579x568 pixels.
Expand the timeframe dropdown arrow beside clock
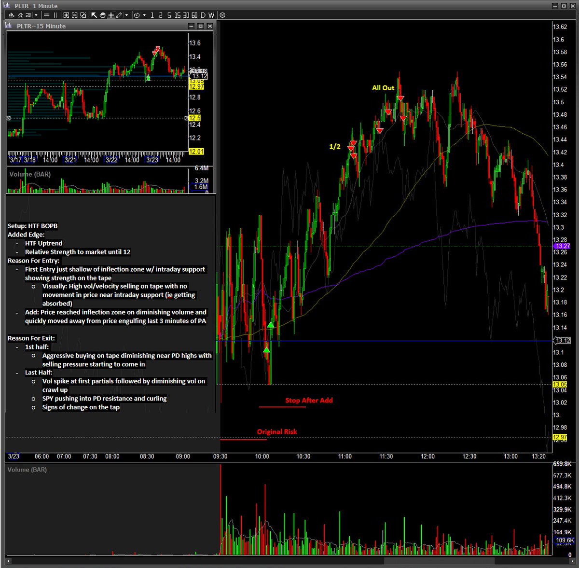(x=144, y=15)
